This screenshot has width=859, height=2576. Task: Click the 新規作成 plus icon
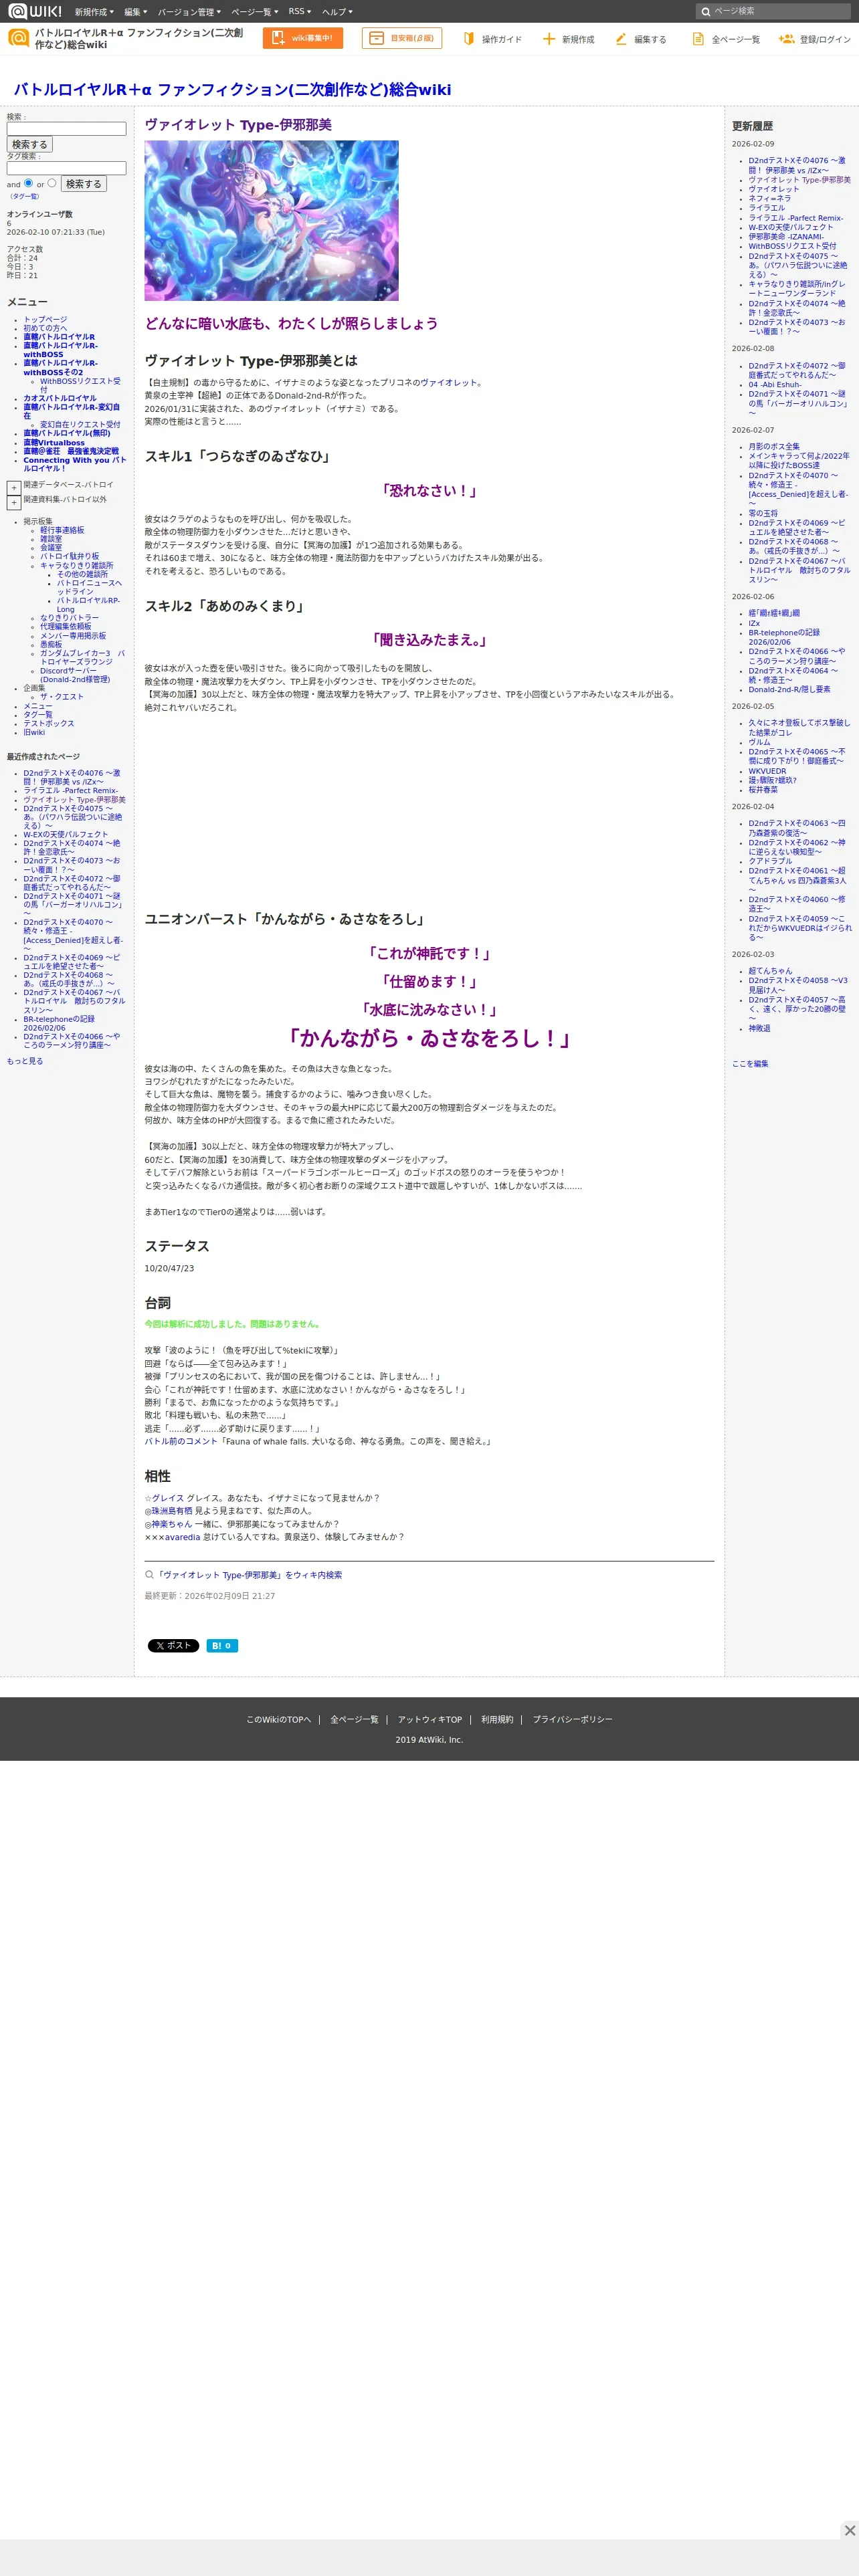(548, 38)
